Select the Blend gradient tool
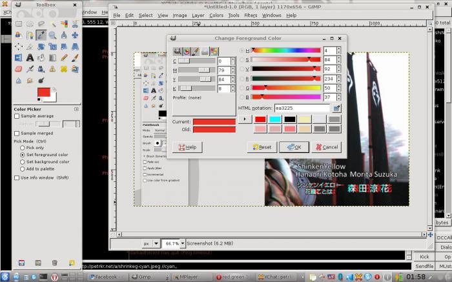Viewport: 452px width, 282px height. [52, 57]
